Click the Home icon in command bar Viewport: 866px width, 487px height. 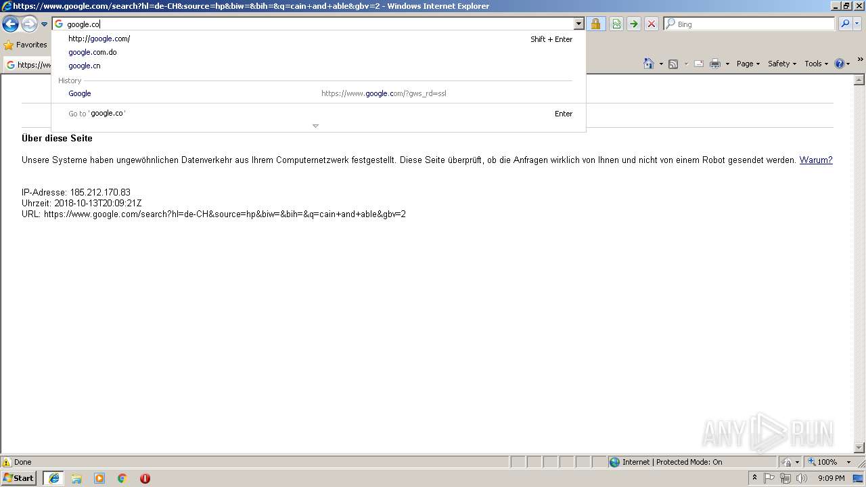649,64
